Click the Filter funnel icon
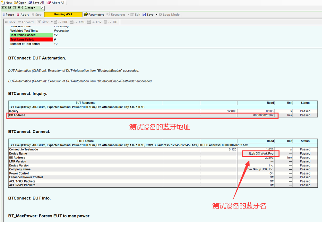This screenshot has height=229, width=335. point(39,22)
